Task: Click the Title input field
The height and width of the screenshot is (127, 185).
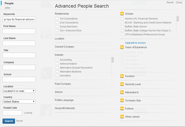Action: [19, 55]
